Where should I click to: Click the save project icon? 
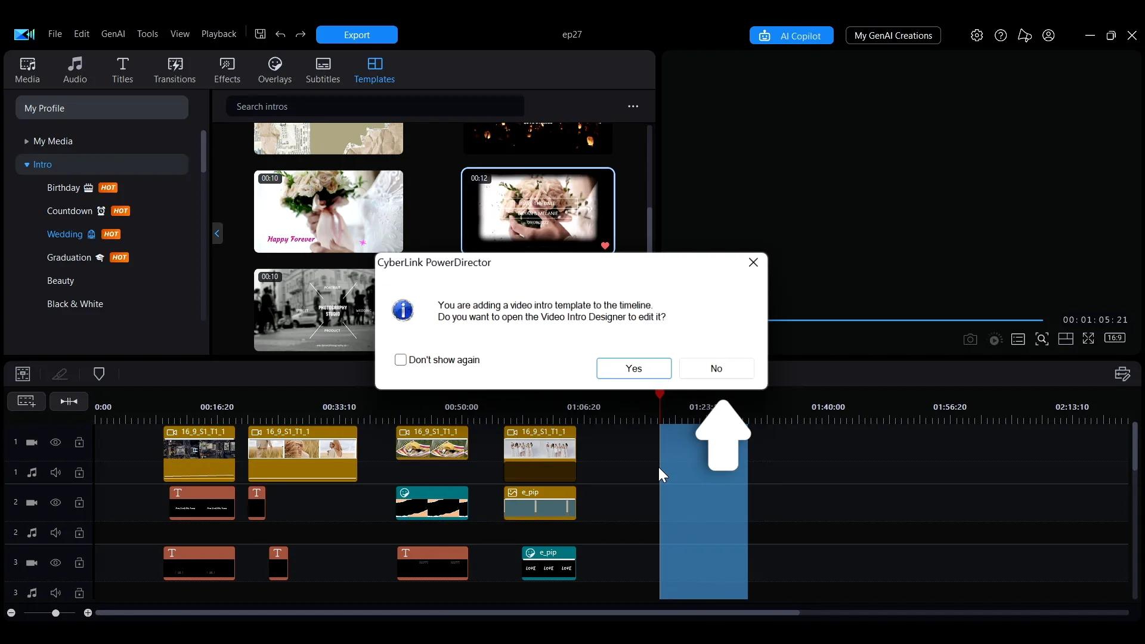(x=260, y=34)
